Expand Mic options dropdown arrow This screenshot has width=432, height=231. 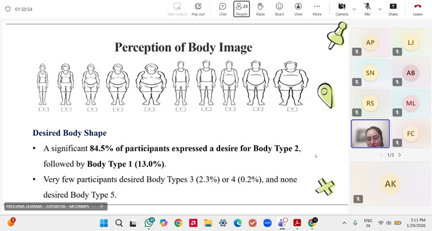pos(379,9)
